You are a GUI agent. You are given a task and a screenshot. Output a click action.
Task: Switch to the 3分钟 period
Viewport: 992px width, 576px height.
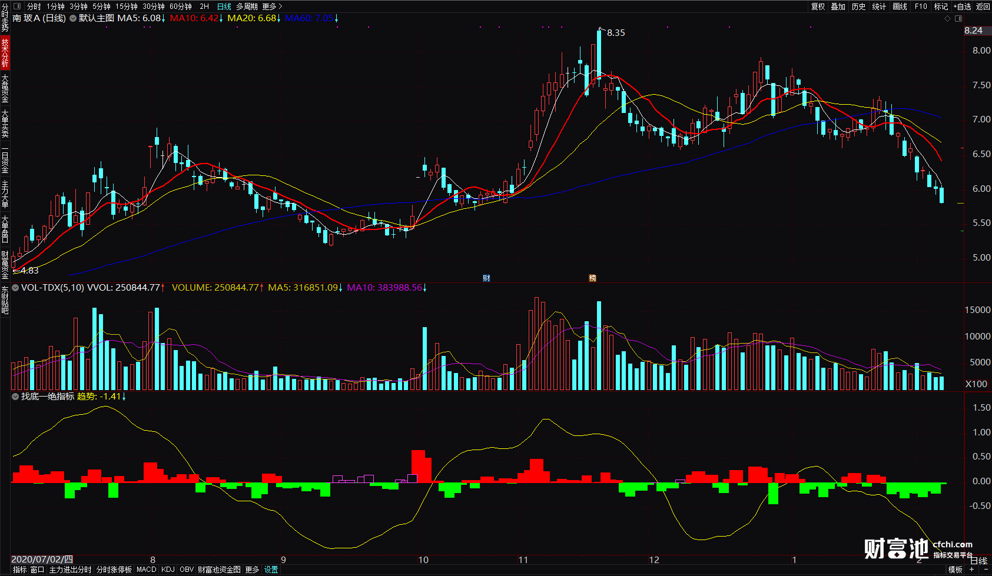tap(78, 6)
